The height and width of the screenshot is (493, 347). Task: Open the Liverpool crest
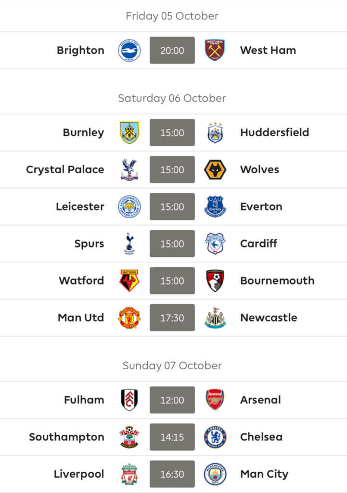129,474
